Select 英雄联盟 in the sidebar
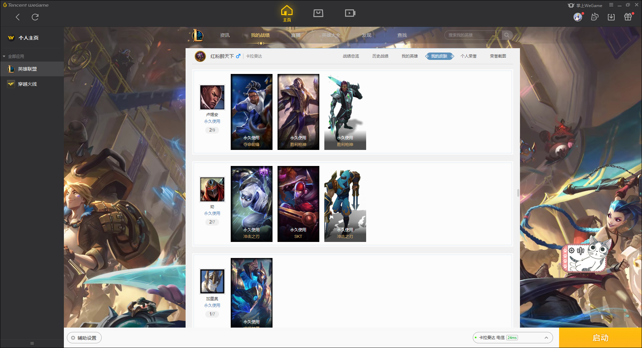Image resolution: width=642 pixels, height=348 pixels. coord(32,69)
